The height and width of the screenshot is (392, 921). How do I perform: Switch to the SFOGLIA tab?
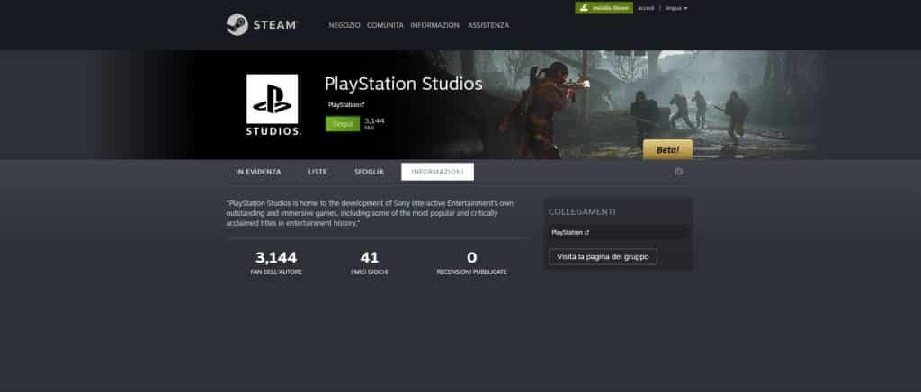click(x=369, y=172)
